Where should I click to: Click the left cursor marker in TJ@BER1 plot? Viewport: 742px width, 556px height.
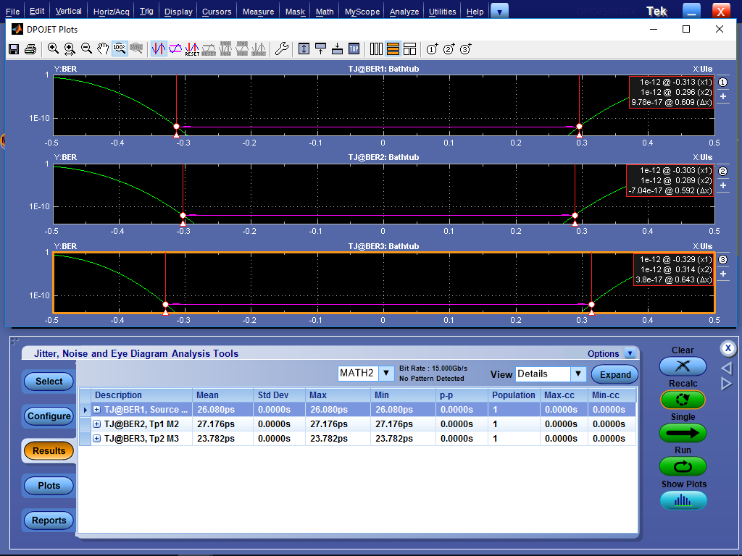[177, 127]
